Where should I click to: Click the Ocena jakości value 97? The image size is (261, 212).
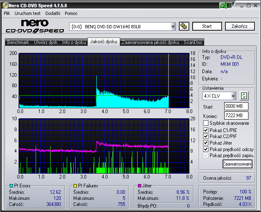(x=248, y=178)
